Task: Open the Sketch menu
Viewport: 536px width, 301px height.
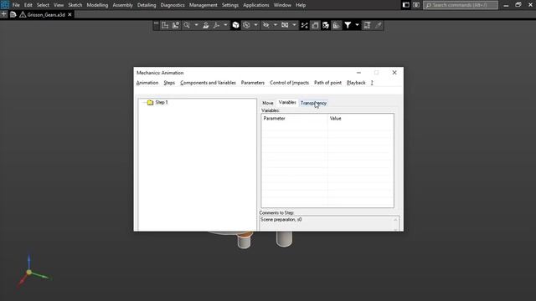Action: (x=75, y=5)
